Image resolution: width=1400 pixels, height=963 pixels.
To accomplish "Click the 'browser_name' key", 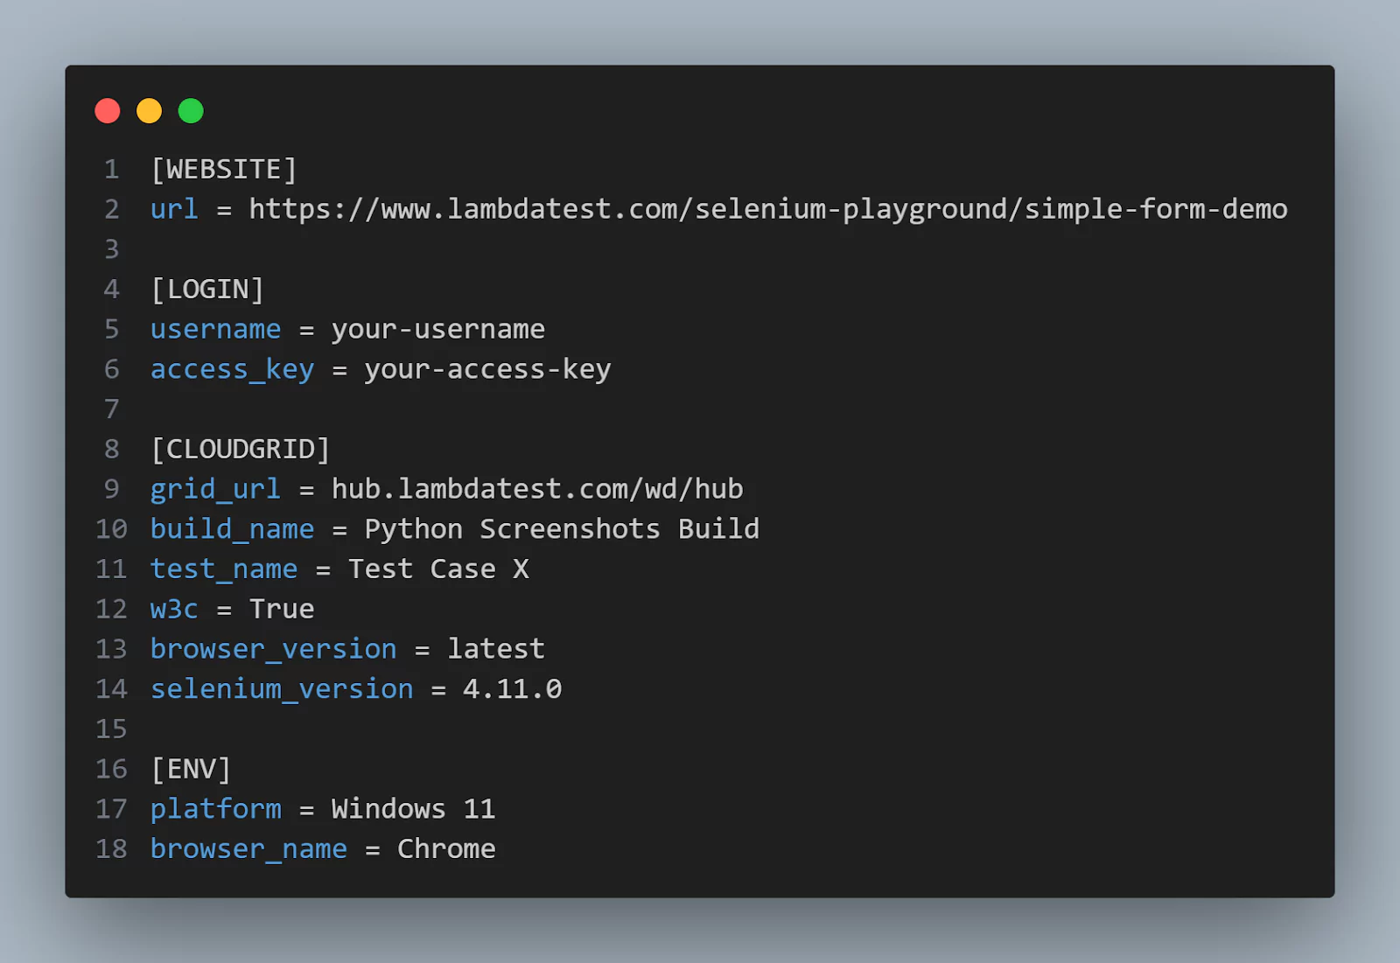I will [248, 849].
